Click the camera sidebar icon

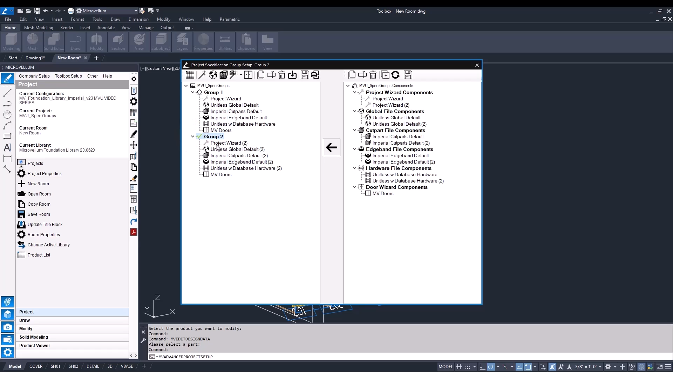pos(8,327)
